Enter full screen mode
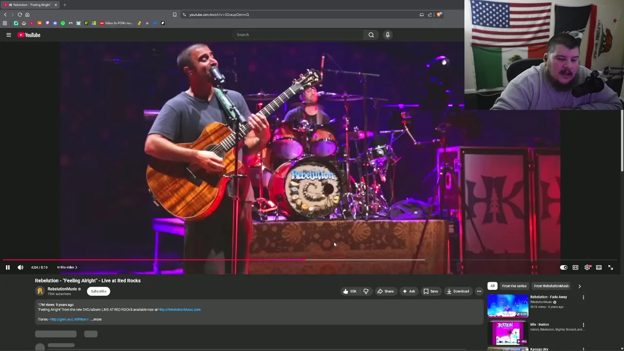This screenshot has width=624, height=351. click(610, 267)
